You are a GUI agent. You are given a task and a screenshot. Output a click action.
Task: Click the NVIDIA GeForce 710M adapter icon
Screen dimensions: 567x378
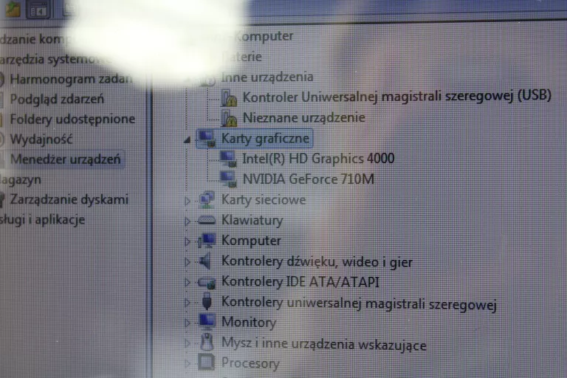click(x=230, y=179)
